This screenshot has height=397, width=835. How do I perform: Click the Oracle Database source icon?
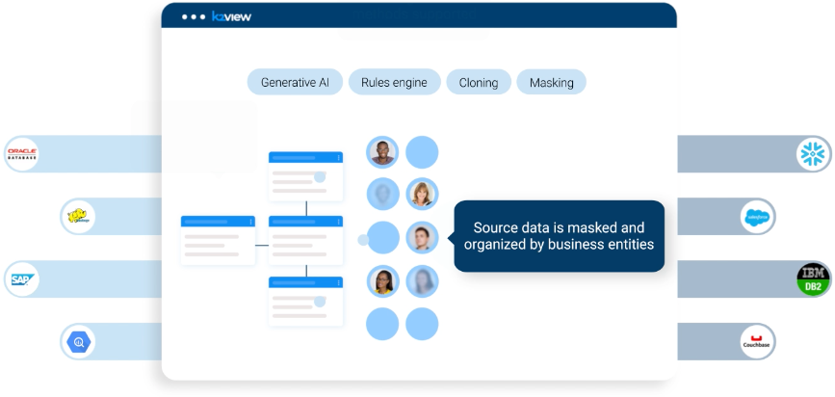click(22, 153)
